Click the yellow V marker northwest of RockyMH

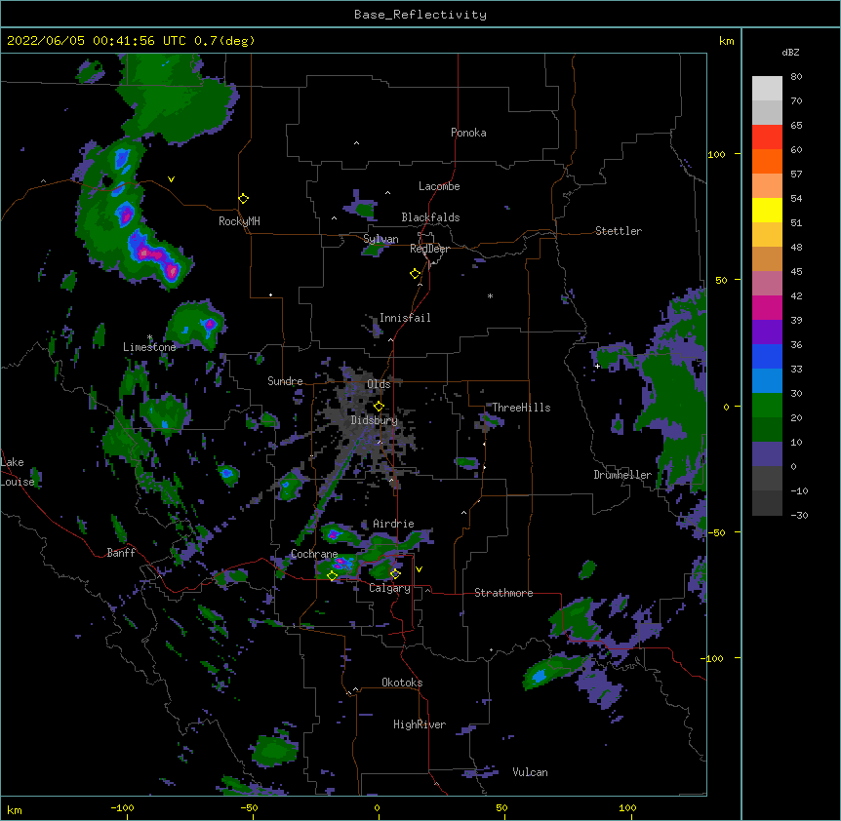point(171,179)
